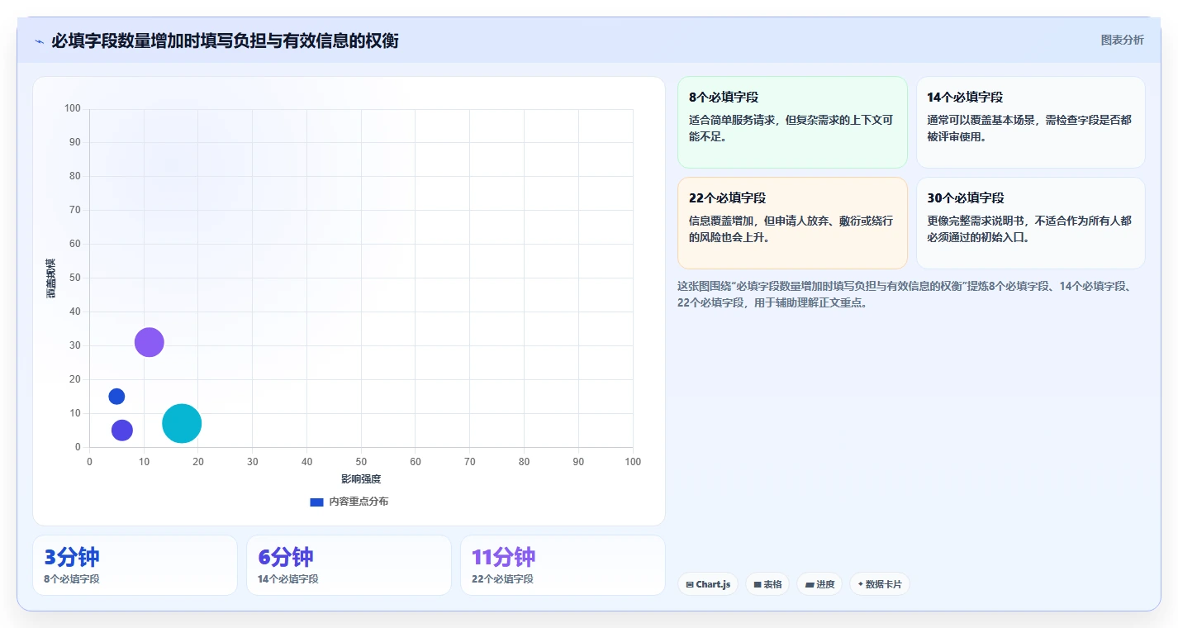Click the 进度 tag chip

click(819, 584)
